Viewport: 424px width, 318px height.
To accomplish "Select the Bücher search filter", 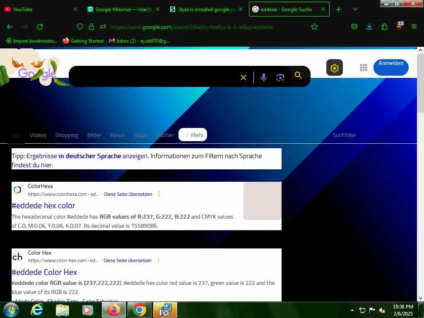I will coord(165,135).
